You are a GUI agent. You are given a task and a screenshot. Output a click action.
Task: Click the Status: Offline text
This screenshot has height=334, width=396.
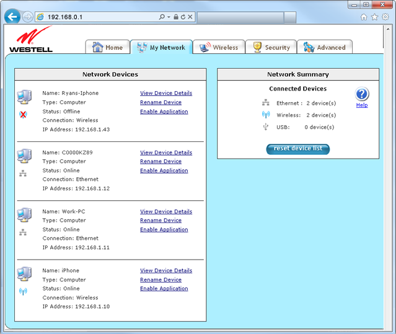coord(61,112)
